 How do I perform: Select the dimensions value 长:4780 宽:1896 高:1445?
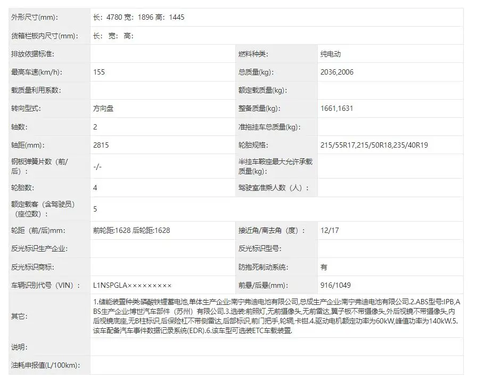click(x=139, y=18)
